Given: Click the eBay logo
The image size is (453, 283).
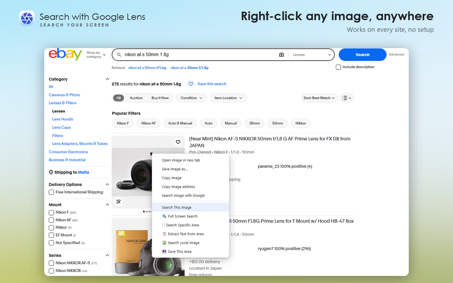Looking at the screenshot, I should pyautogui.click(x=65, y=54).
